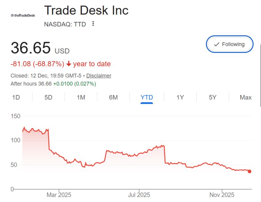
Task: Reselect the active YTD tab
Action: (146, 97)
